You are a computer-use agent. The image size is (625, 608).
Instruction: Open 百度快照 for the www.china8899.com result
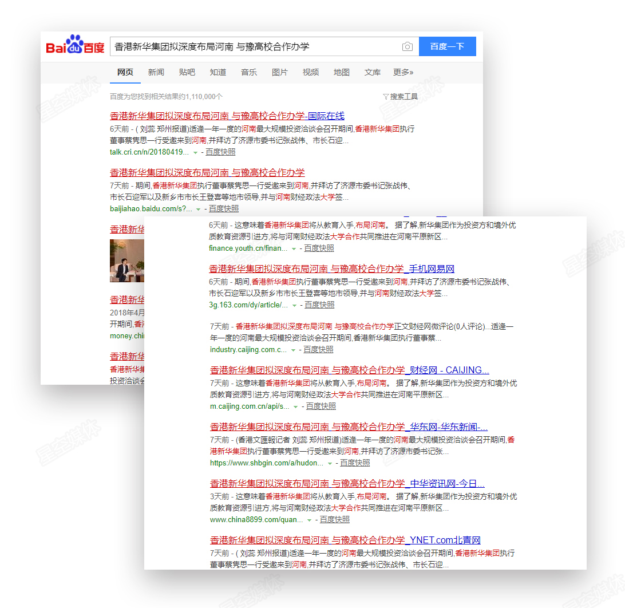coord(334,519)
